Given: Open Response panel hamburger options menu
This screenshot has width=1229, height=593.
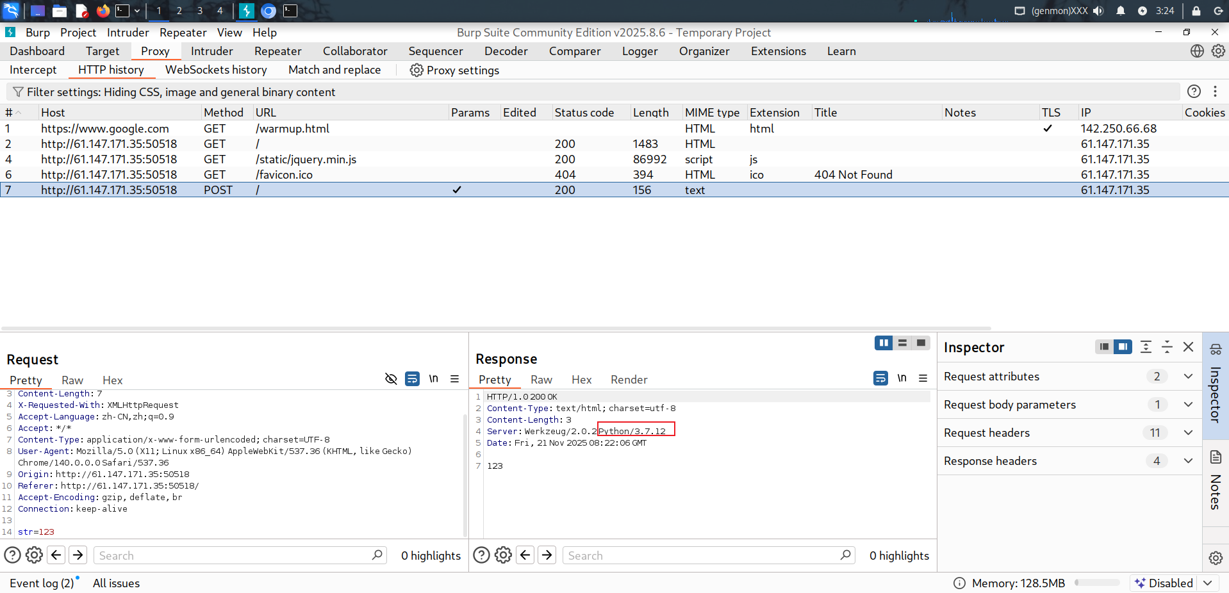Looking at the screenshot, I should click(x=923, y=378).
